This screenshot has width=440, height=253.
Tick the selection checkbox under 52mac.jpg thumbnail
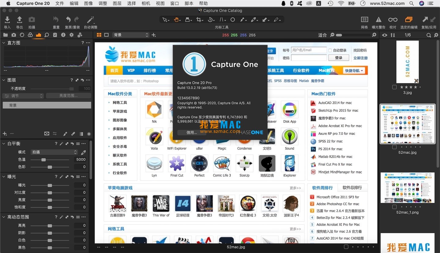(394, 147)
